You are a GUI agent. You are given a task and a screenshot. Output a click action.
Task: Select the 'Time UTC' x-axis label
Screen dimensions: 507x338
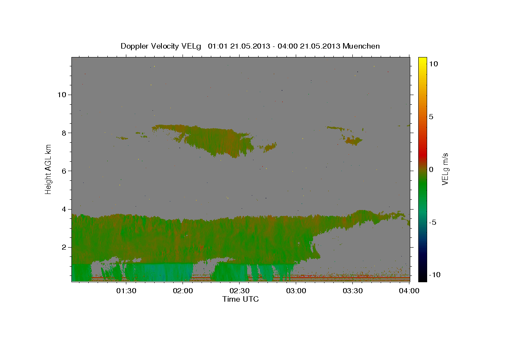[x=240, y=299]
